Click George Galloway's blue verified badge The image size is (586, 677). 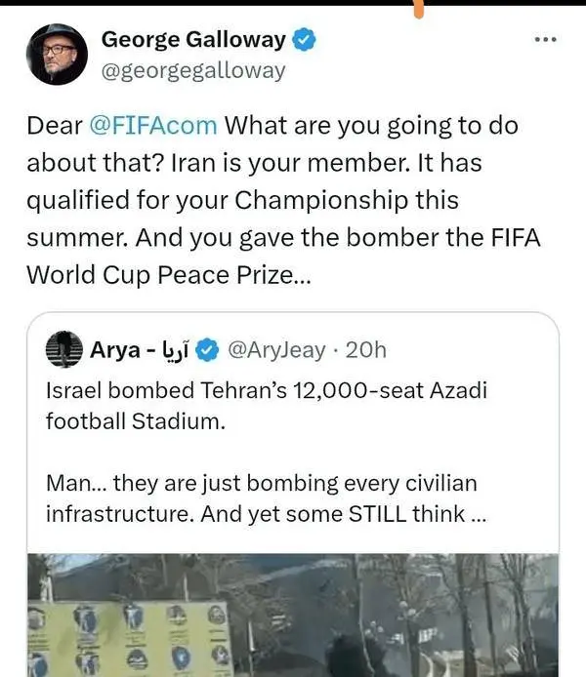(306, 40)
